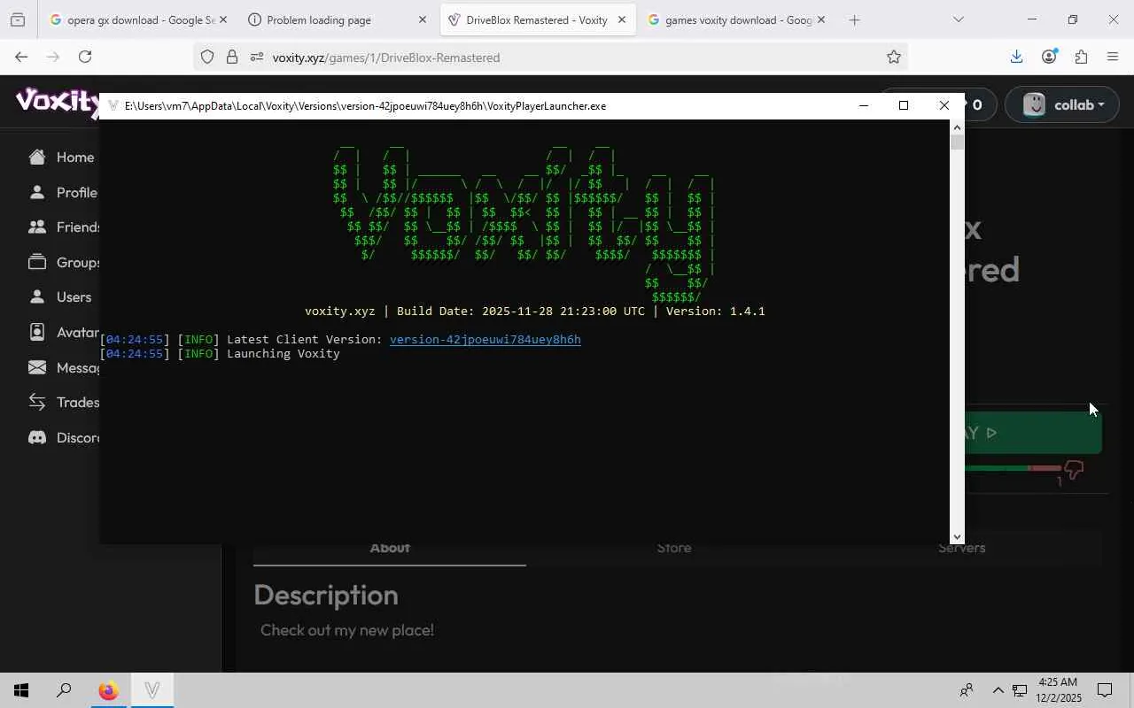Screen dimensions: 1134x708
Task: Open the Store tab on game page
Action: pyautogui.click(x=674, y=548)
